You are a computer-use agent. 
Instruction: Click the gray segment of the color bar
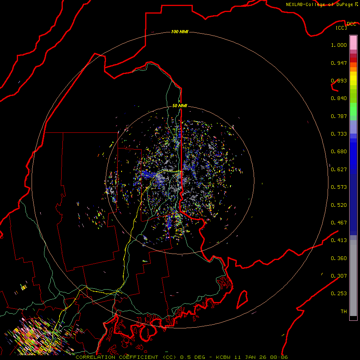click(x=353, y=278)
